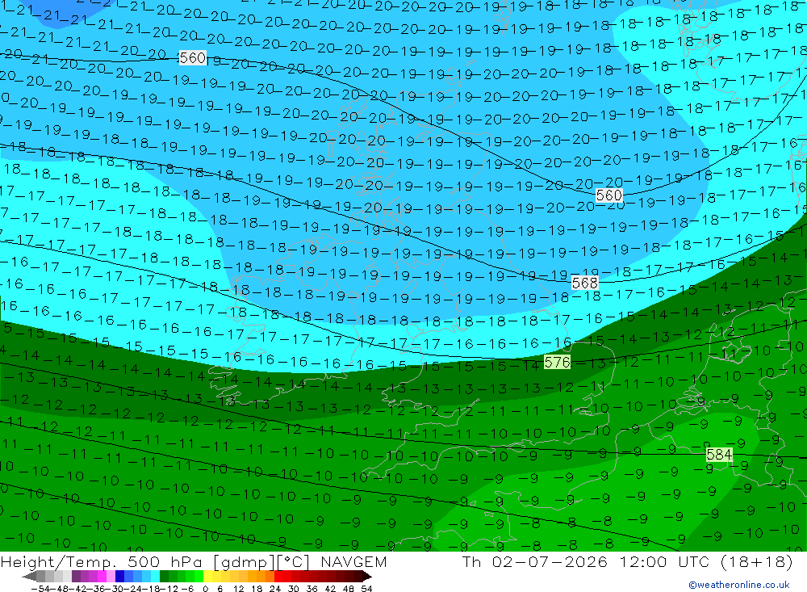The height and width of the screenshot is (592, 807).
Task: Select the Height/Temp. 500 hPa map title
Action: pyautogui.click(x=101, y=561)
